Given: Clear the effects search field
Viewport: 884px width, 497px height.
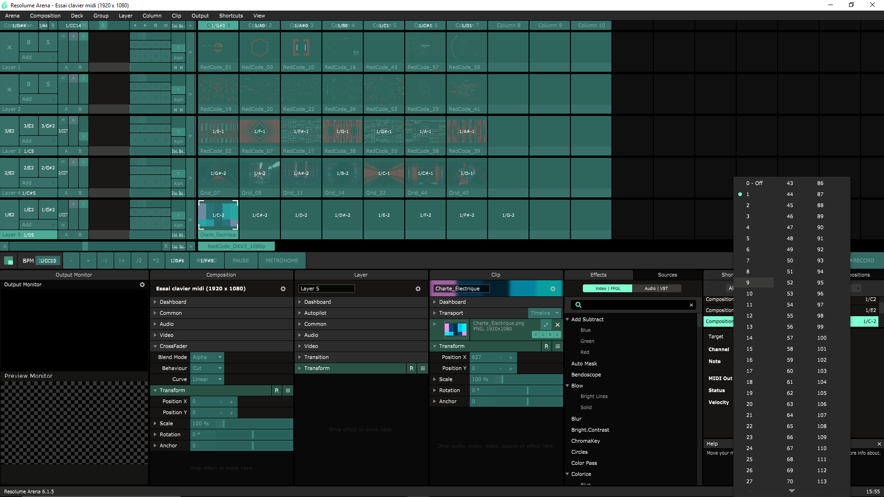Looking at the screenshot, I should (x=691, y=305).
